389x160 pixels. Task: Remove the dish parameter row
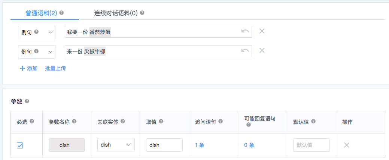(x=347, y=145)
